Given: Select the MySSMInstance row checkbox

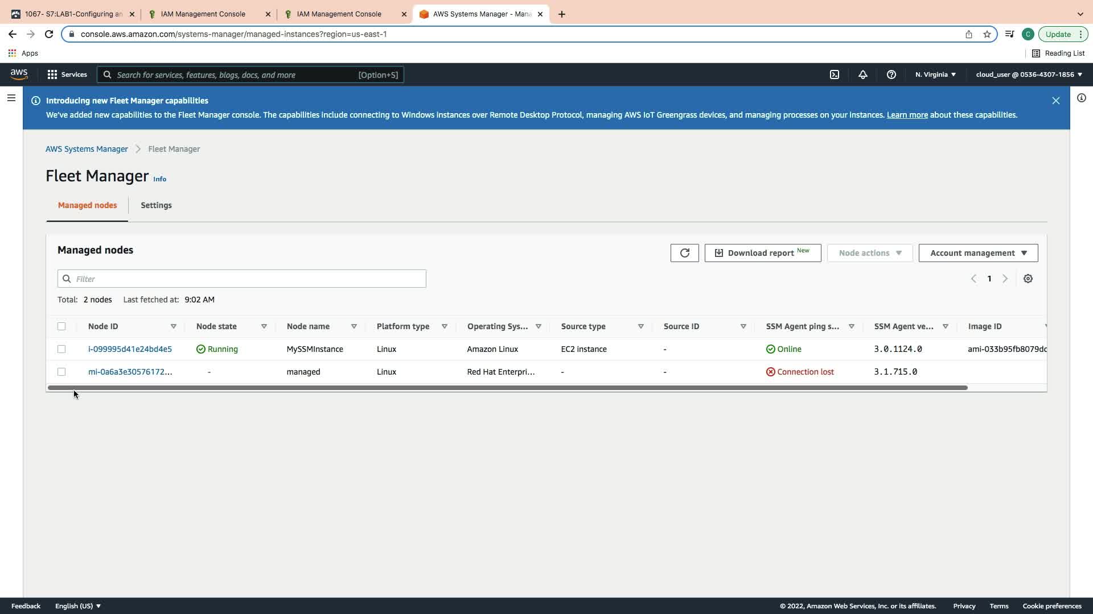Looking at the screenshot, I should coord(61,349).
